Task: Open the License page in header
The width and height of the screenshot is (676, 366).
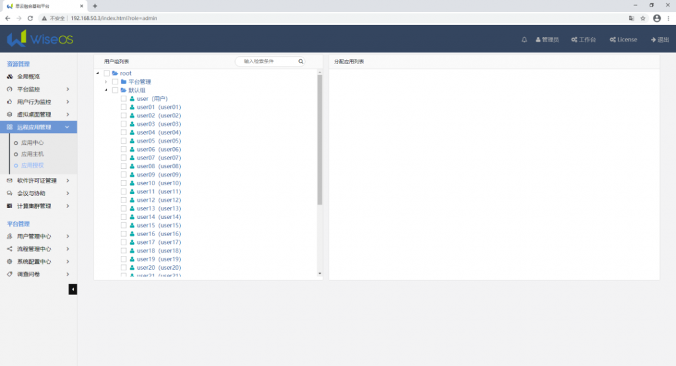Action: [623, 40]
